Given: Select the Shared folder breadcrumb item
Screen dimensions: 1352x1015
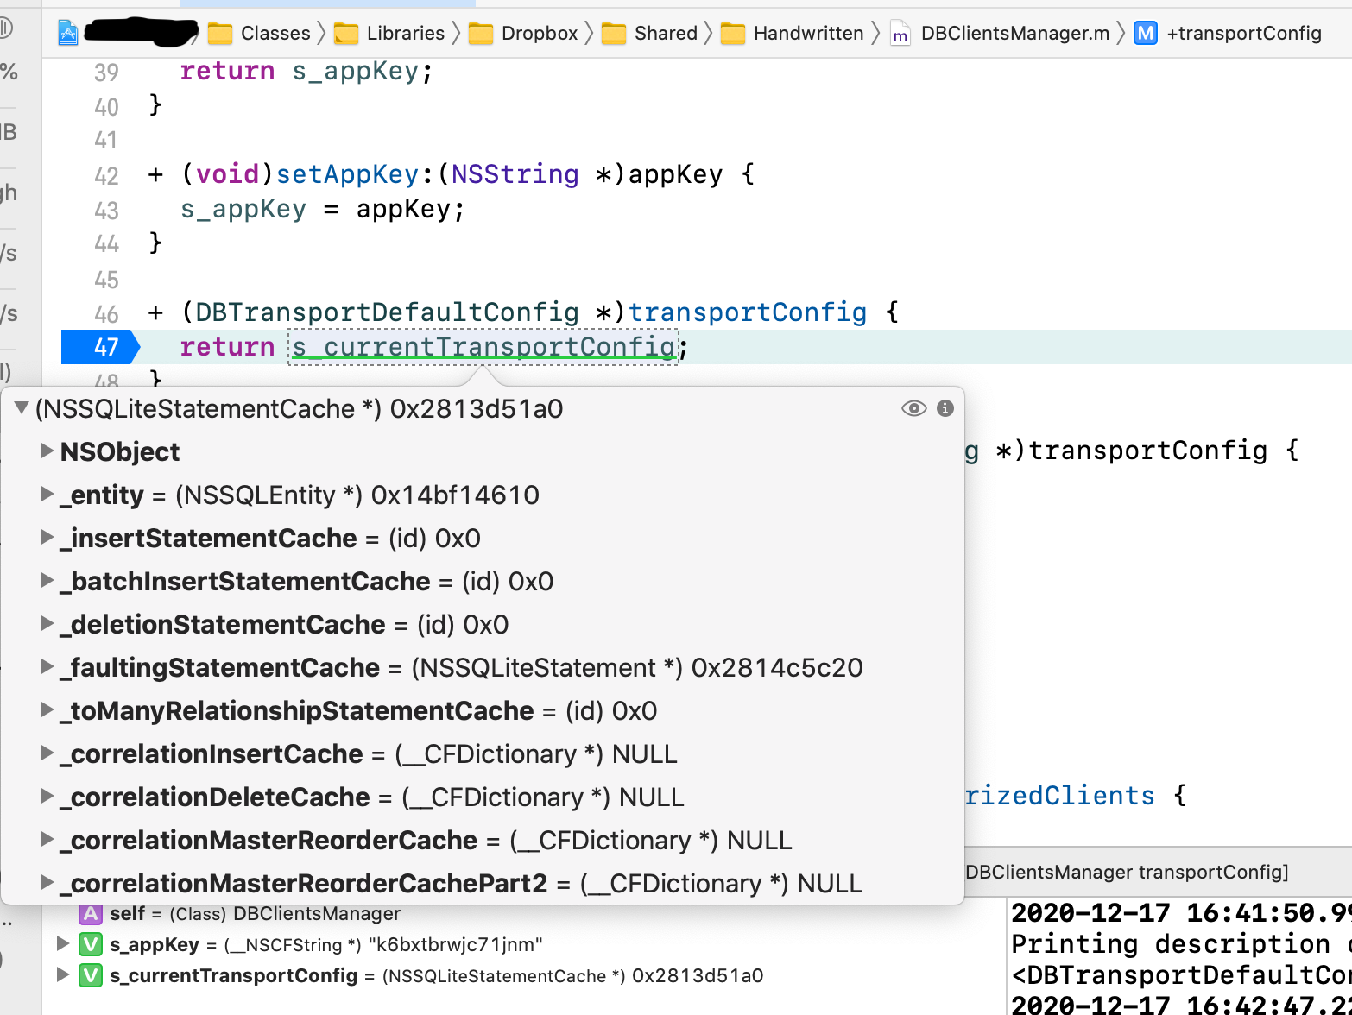Looking at the screenshot, I should coord(650,34).
